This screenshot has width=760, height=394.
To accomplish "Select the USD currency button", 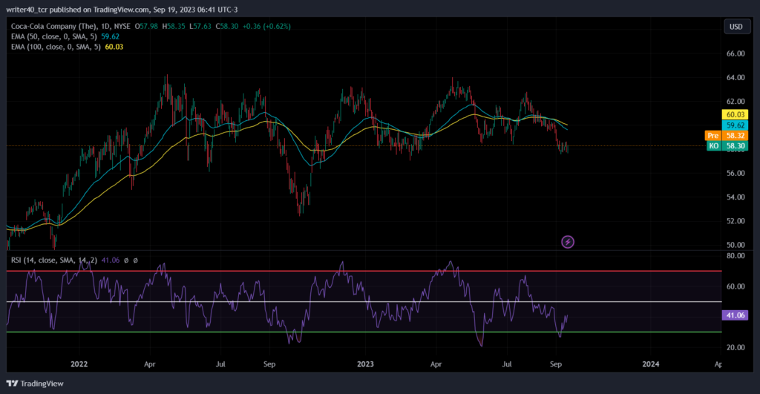I will [x=736, y=27].
